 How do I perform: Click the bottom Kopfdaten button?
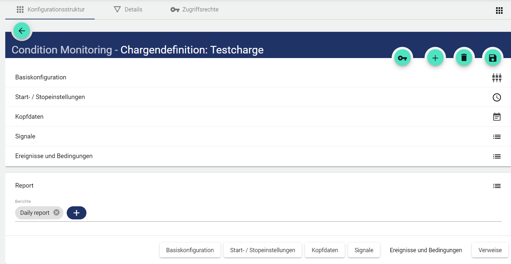pos(325,250)
